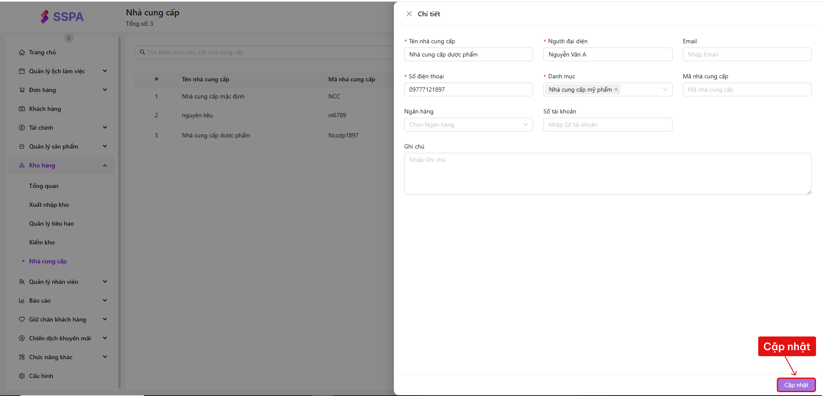Expand the Chức năng khác menu
The height and width of the screenshot is (396, 822).
click(105, 357)
